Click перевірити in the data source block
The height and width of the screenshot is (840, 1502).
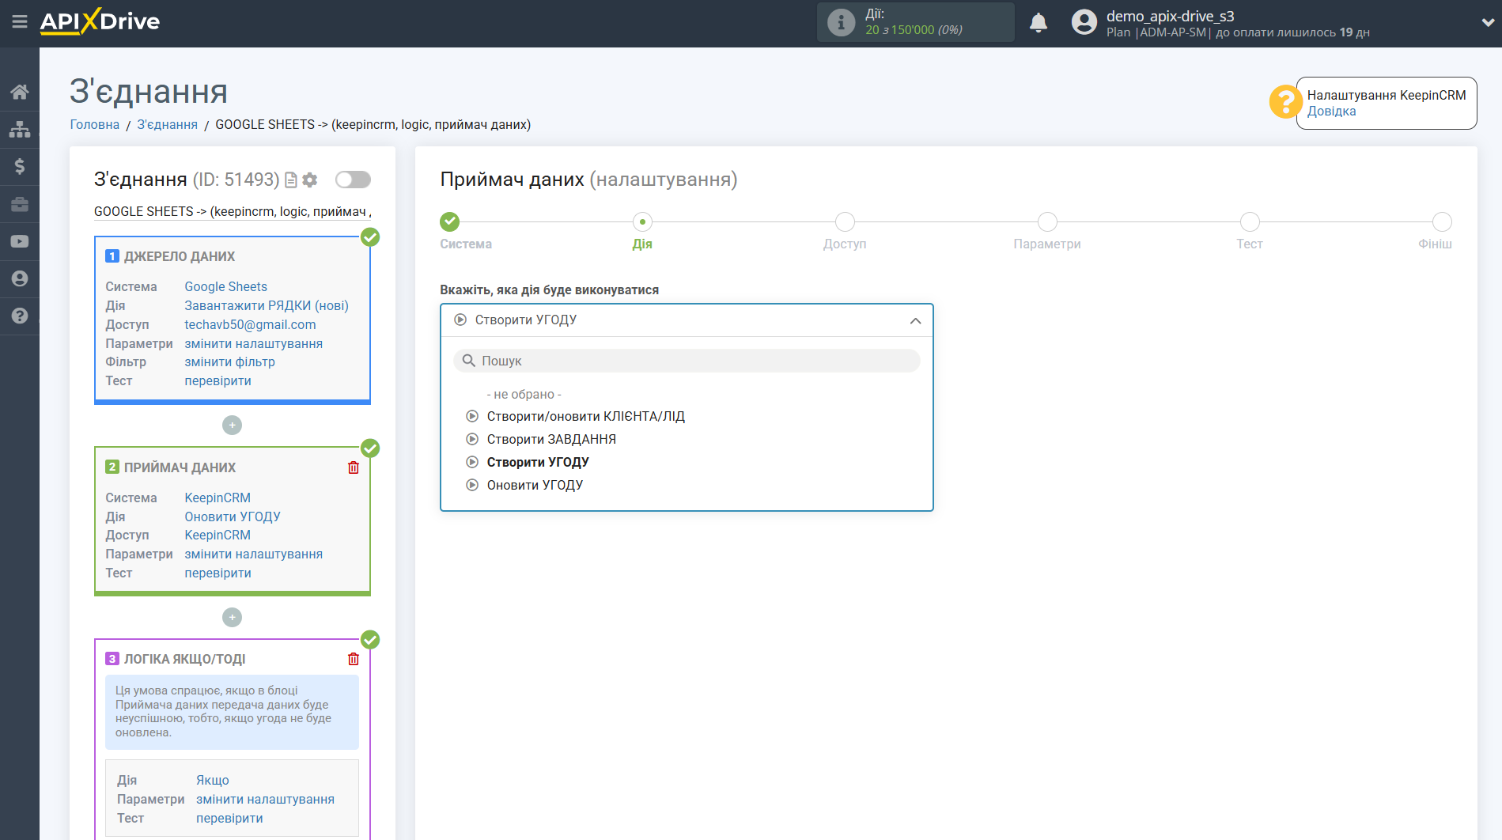tap(218, 380)
